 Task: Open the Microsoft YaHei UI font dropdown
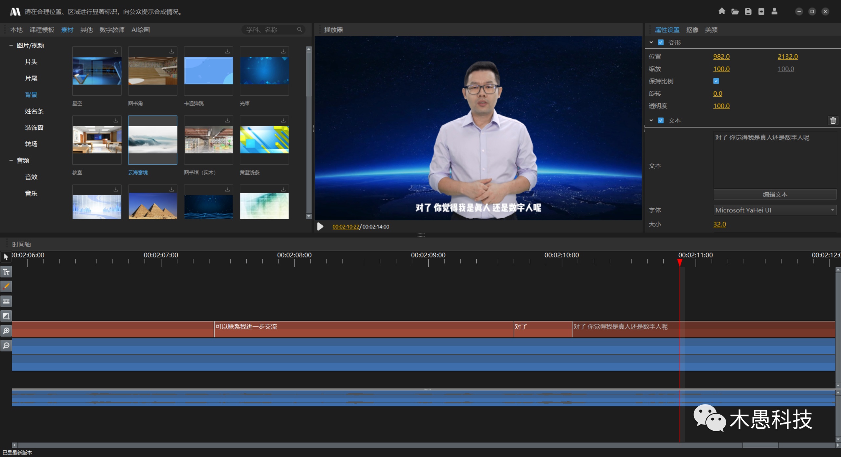775,210
